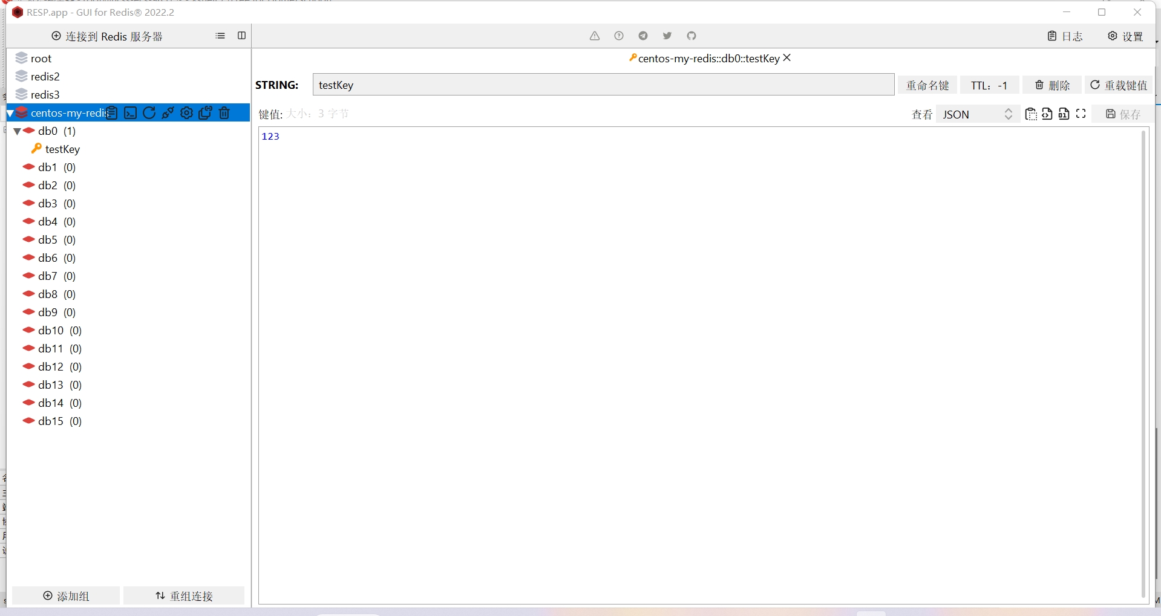This screenshot has width=1161, height=616.
Task: Click 重载键值 reload value button
Action: (1119, 85)
